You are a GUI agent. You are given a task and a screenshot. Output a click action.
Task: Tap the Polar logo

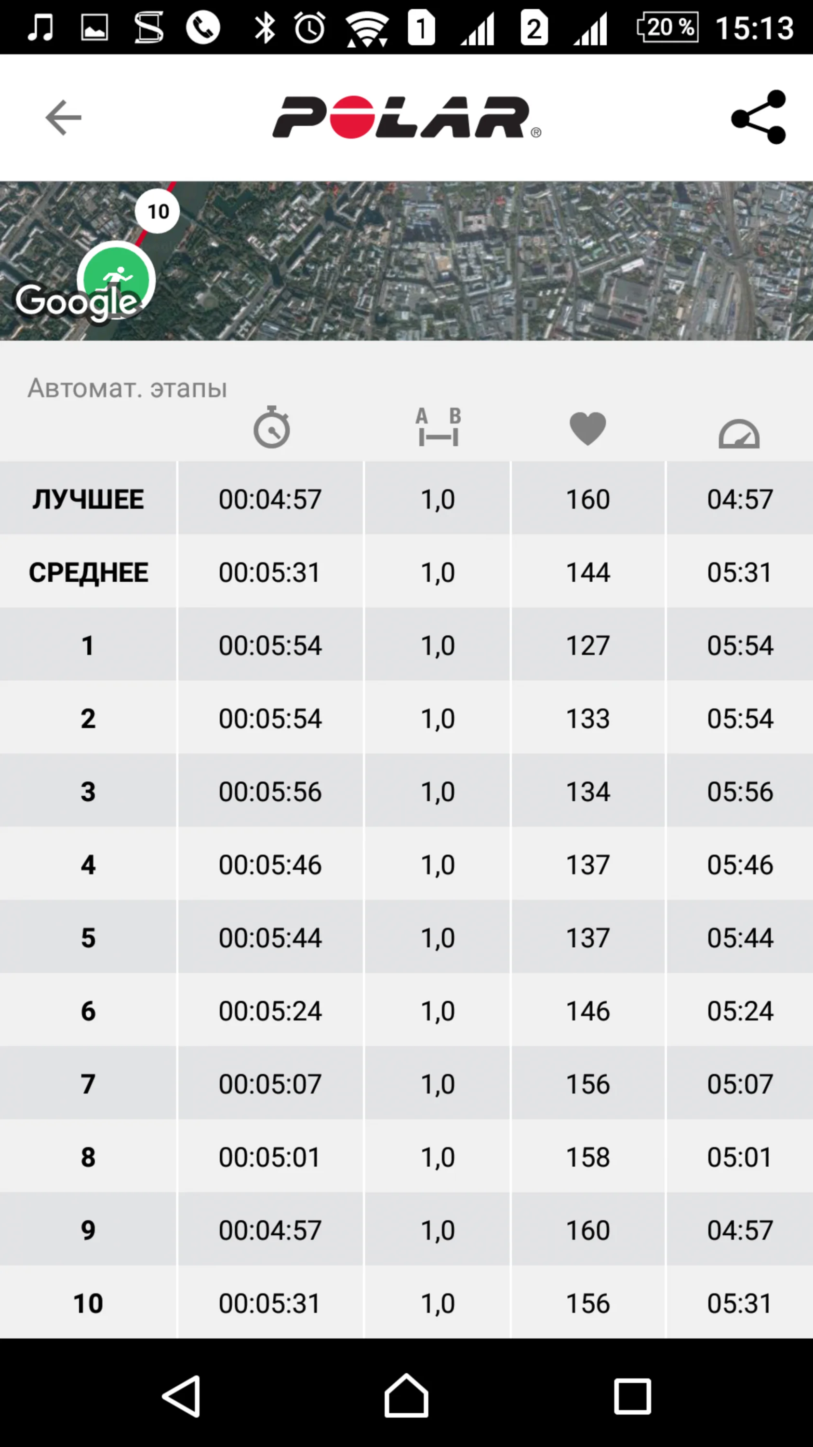click(x=406, y=117)
